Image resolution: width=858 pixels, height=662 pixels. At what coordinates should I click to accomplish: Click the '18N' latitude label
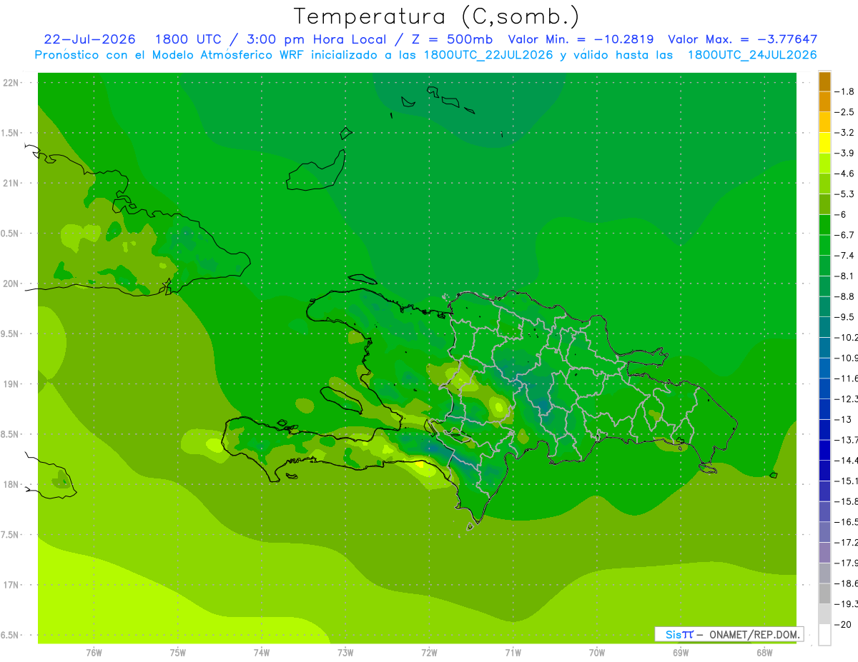tap(11, 484)
